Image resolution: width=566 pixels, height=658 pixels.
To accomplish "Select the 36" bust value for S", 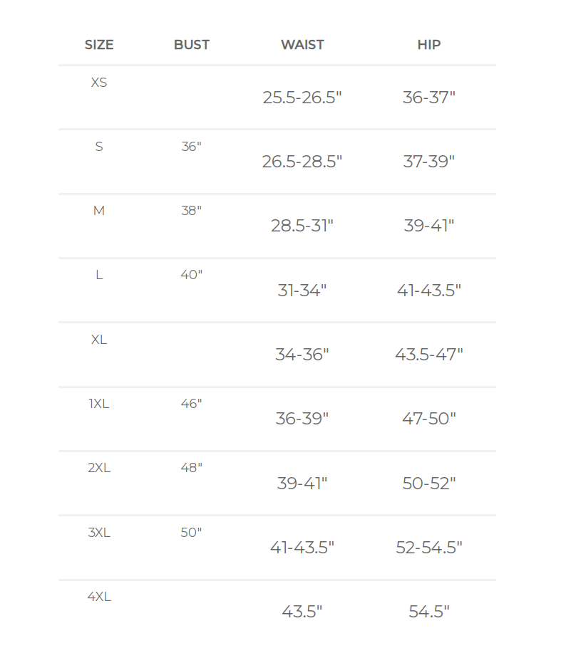I will point(192,147).
